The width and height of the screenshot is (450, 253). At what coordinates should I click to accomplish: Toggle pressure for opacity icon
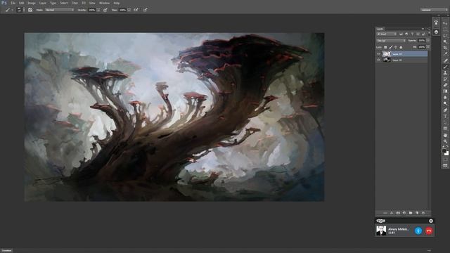coord(105,10)
